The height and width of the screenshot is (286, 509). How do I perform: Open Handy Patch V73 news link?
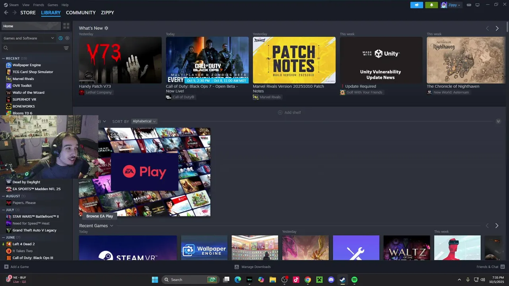95,86
